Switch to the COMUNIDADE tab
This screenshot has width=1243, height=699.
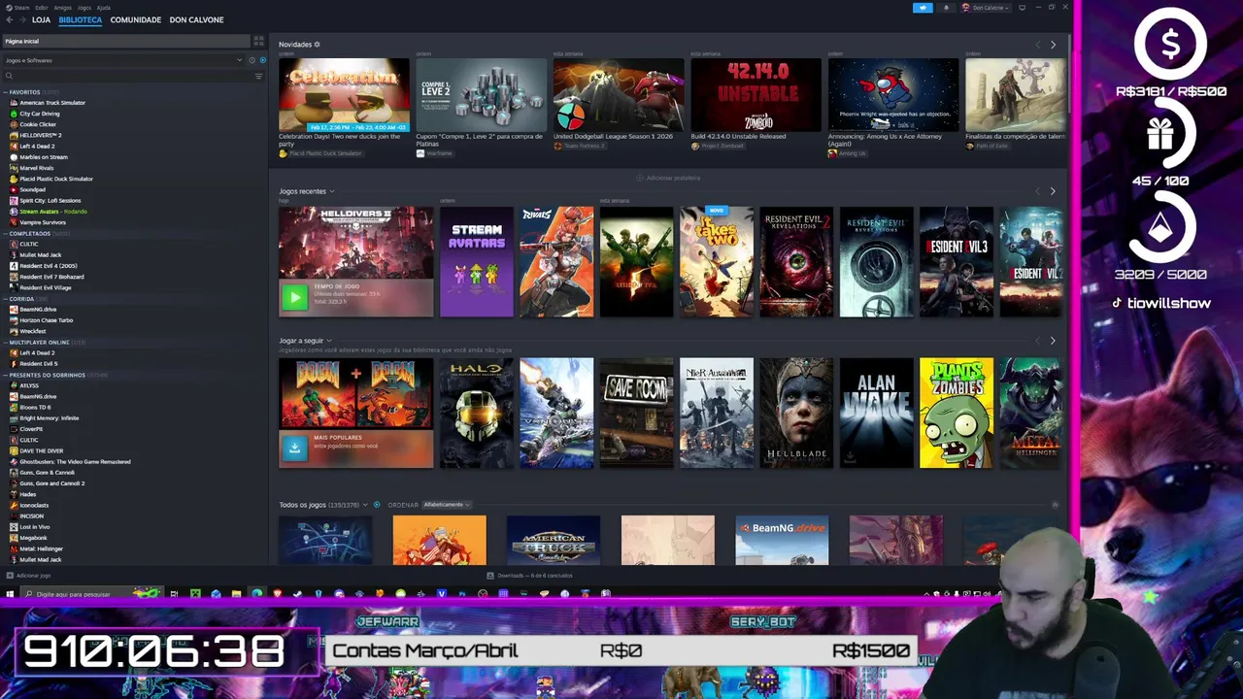tap(136, 19)
